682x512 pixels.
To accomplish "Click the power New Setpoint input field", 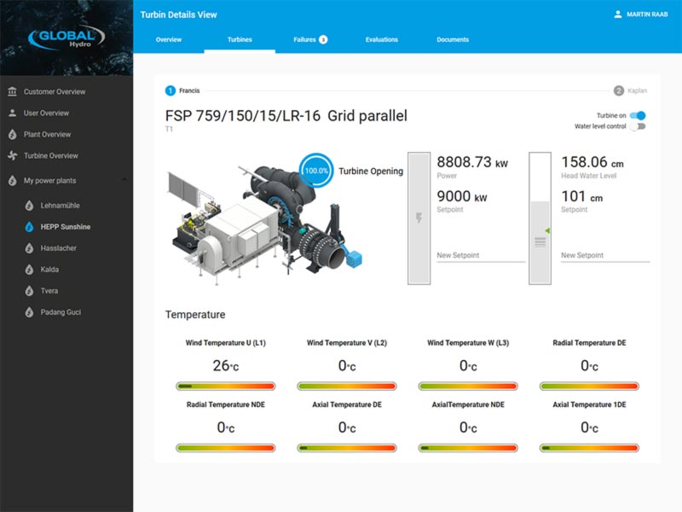I will (x=481, y=255).
